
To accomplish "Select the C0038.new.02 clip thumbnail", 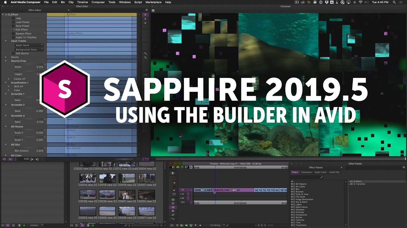I will pyautogui.click(x=87, y=194).
